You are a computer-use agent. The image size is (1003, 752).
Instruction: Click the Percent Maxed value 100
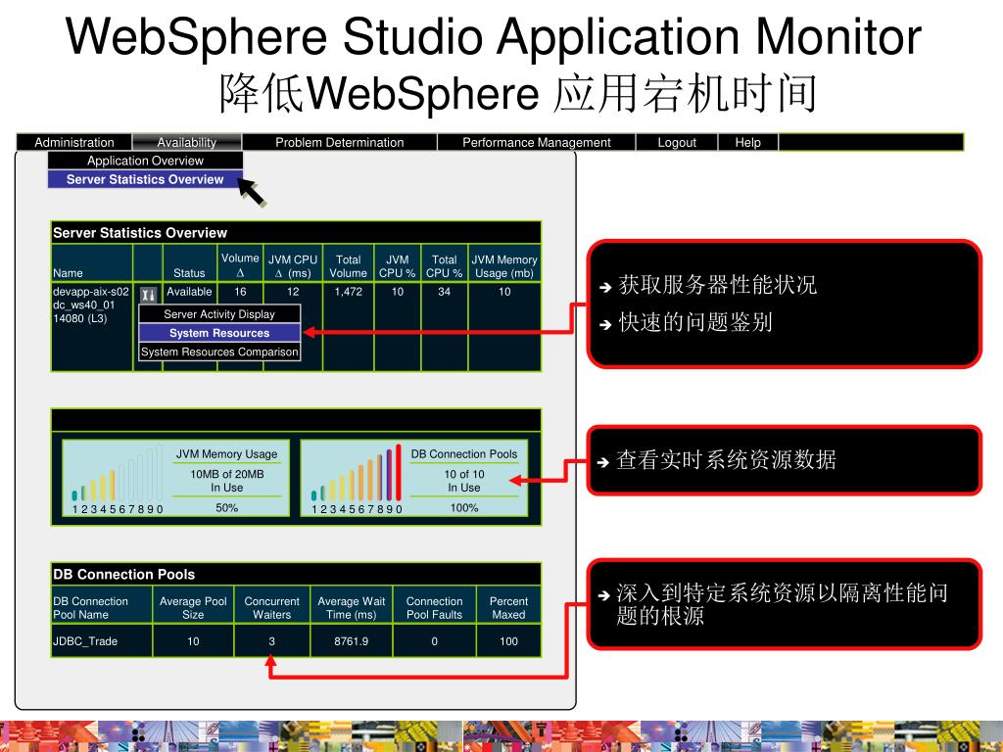508,640
